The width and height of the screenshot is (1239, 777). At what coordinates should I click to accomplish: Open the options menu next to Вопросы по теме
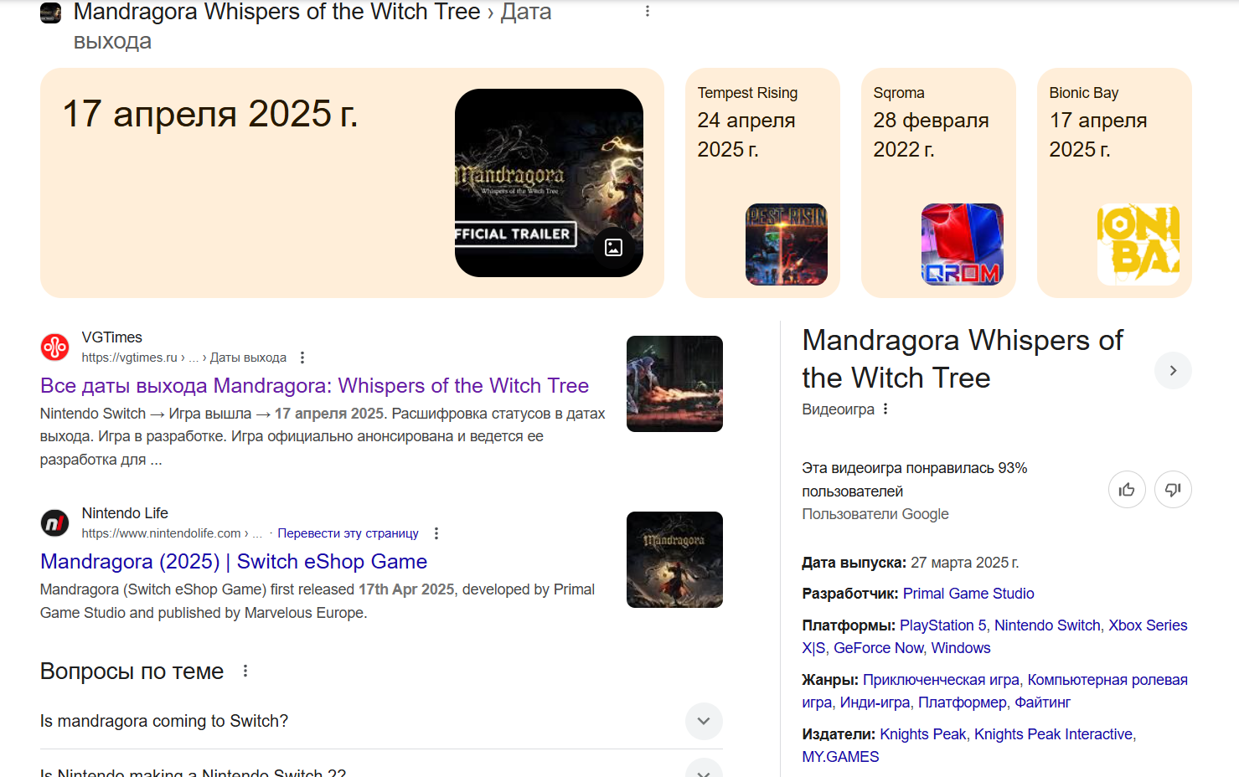coord(245,671)
